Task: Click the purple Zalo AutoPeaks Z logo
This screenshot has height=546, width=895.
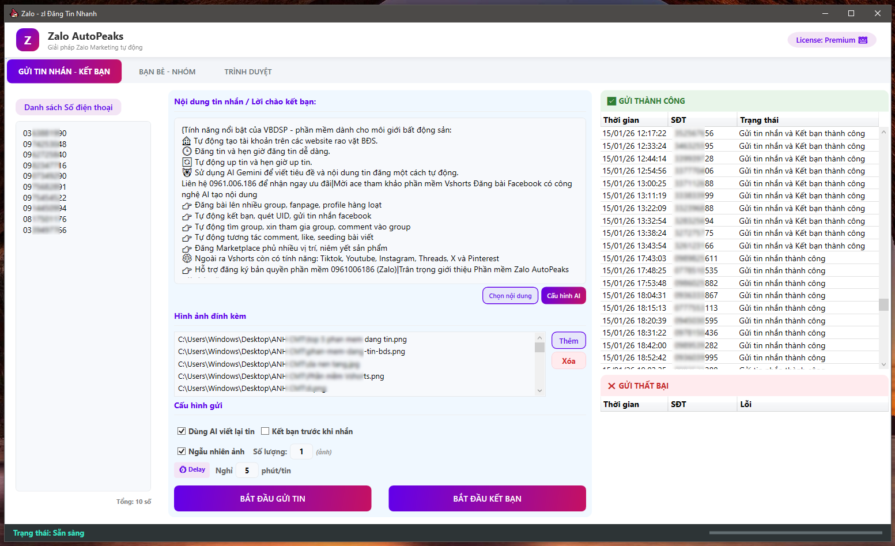Action: [28, 40]
